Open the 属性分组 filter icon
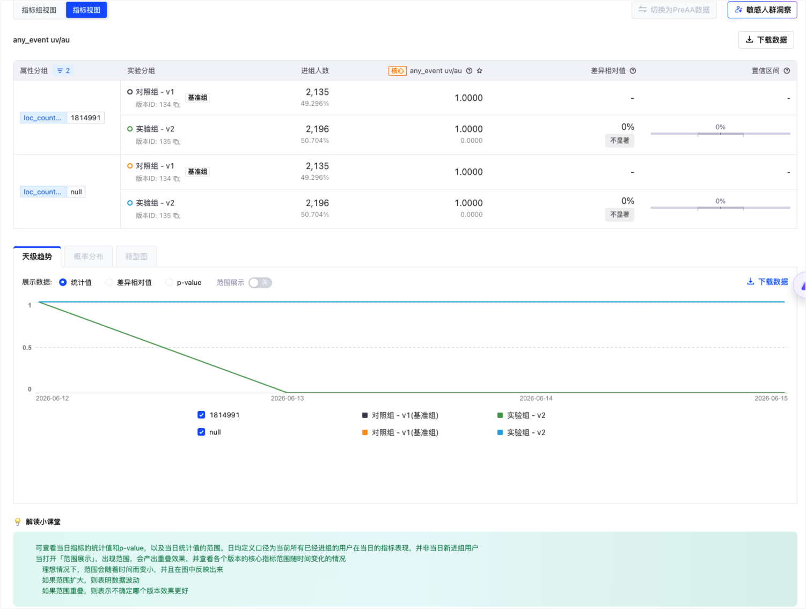 (60, 71)
